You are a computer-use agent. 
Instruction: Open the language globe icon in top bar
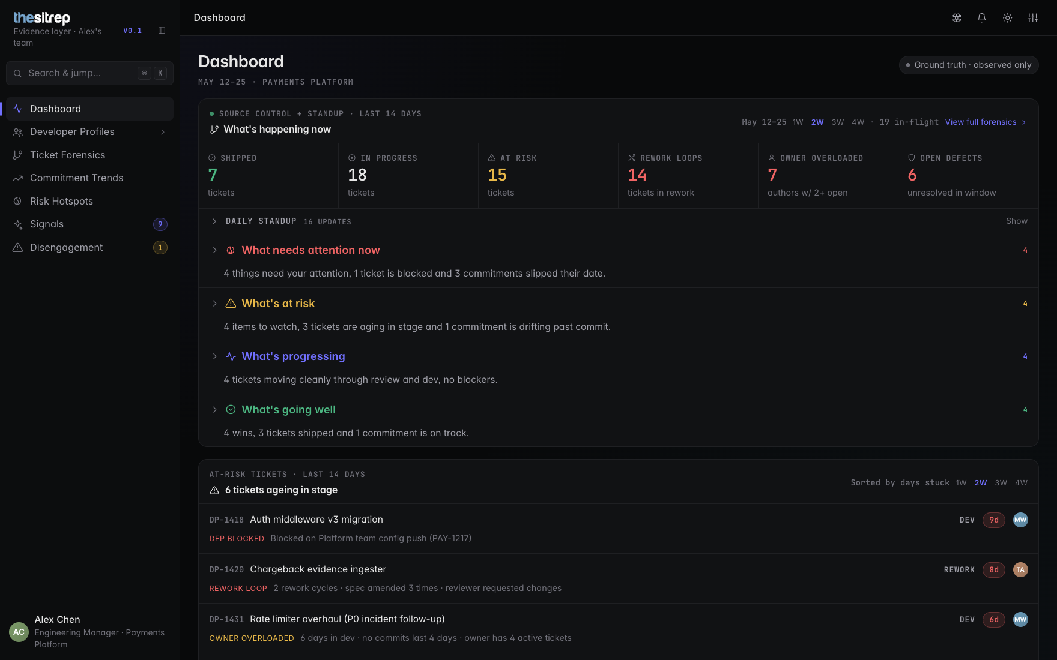pyautogui.click(x=957, y=18)
